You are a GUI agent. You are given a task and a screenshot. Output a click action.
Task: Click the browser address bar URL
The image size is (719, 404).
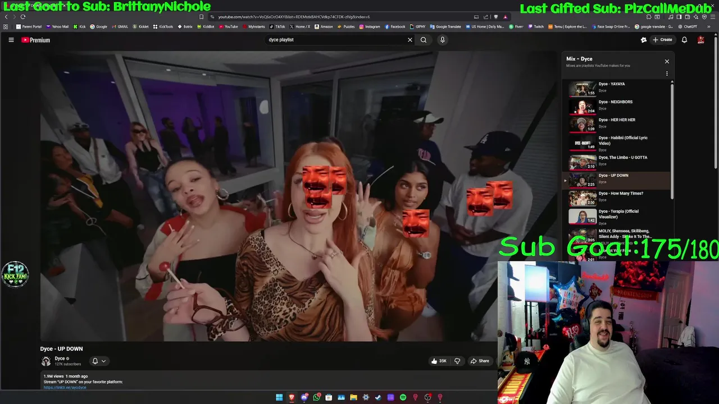click(294, 17)
